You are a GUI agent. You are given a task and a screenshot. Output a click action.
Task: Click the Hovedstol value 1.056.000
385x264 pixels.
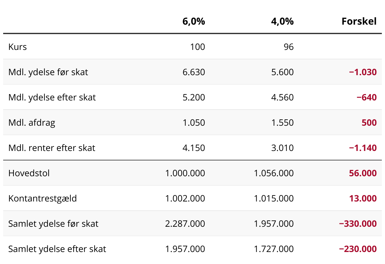click(x=274, y=173)
